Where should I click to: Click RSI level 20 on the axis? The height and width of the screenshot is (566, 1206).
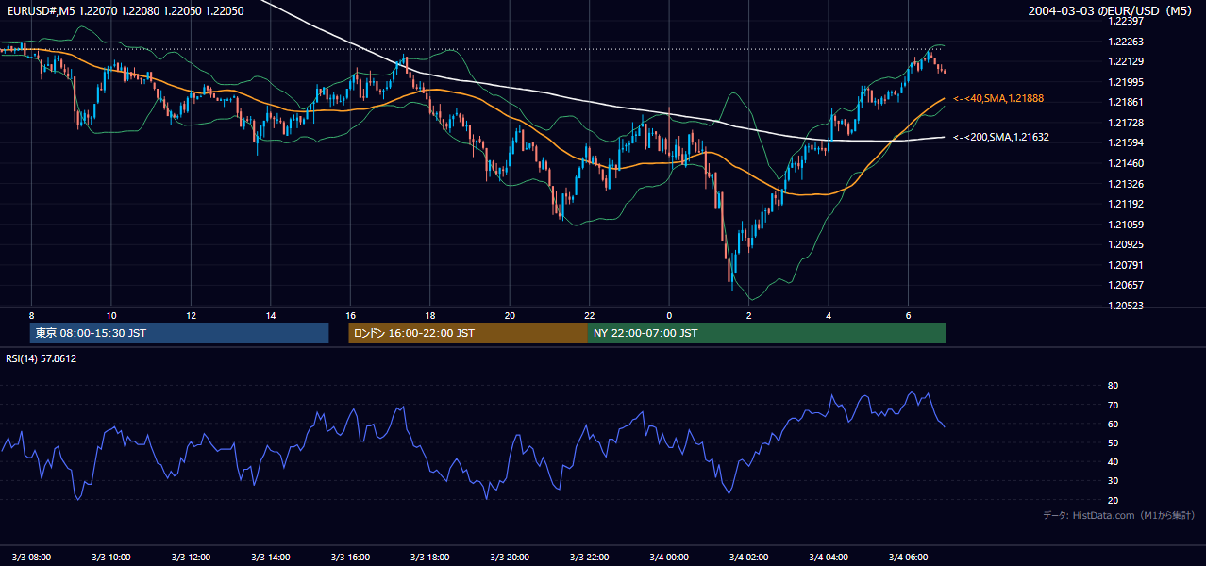click(x=1113, y=500)
